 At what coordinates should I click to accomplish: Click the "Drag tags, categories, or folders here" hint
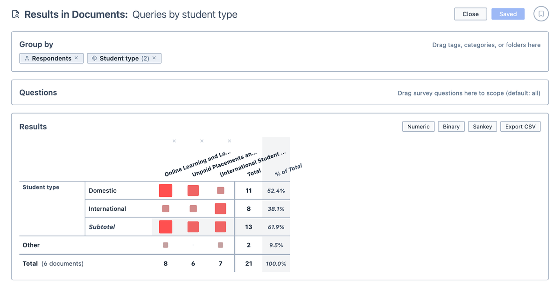pos(486,45)
